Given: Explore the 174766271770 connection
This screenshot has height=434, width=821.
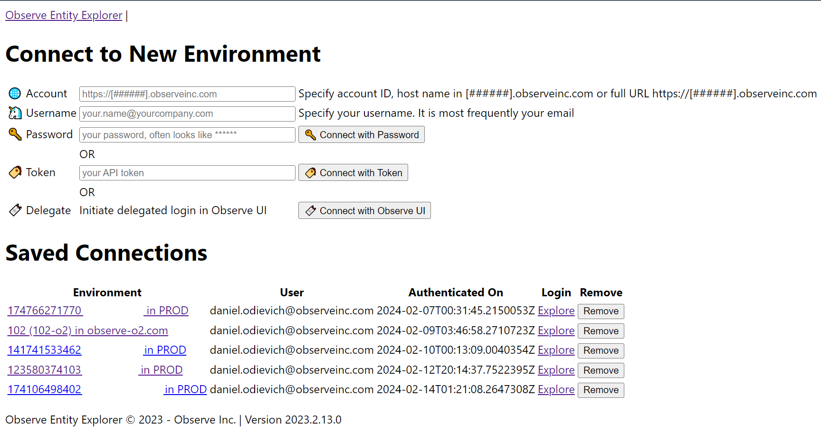Looking at the screenshot, I should [x=556, y=311].
